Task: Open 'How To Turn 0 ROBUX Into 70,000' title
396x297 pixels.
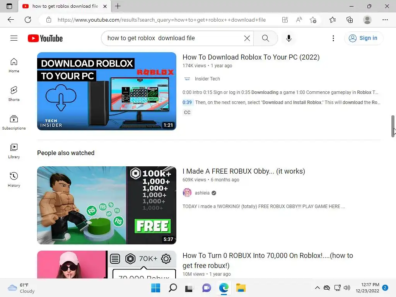Action: [268, 260]
